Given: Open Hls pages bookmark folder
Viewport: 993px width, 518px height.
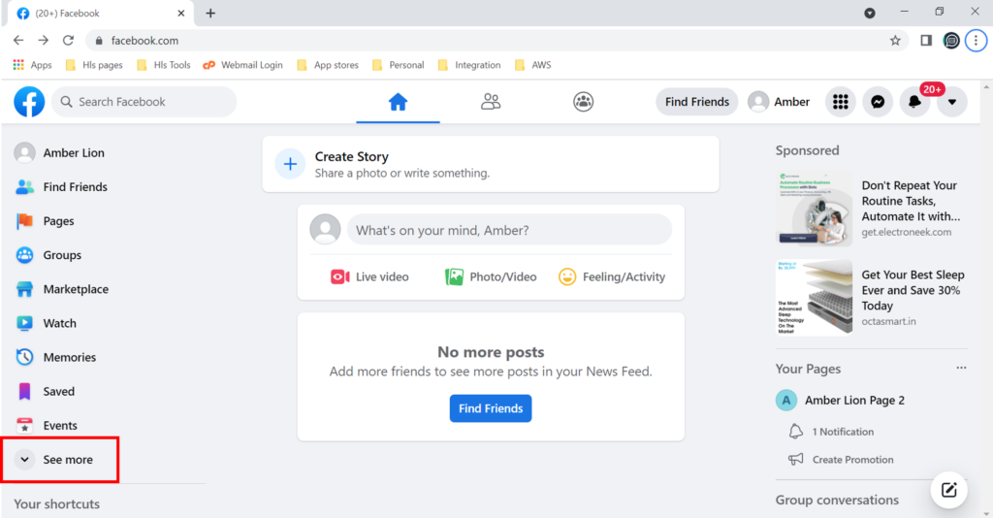Looking at the screenshot, I should 94,65.
